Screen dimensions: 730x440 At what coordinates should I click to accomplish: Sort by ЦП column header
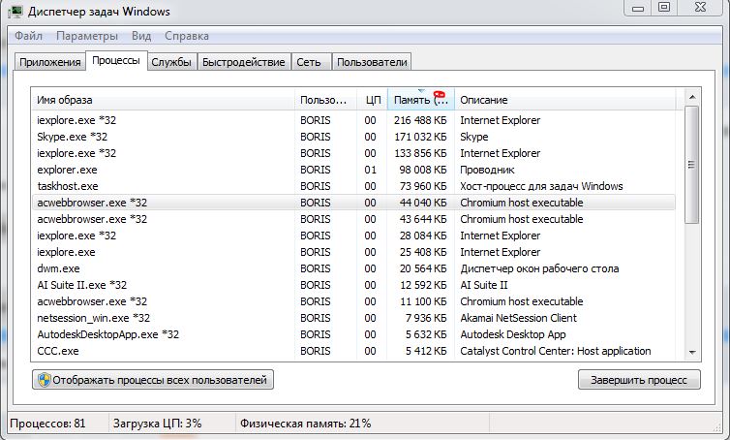click(372, 100)
